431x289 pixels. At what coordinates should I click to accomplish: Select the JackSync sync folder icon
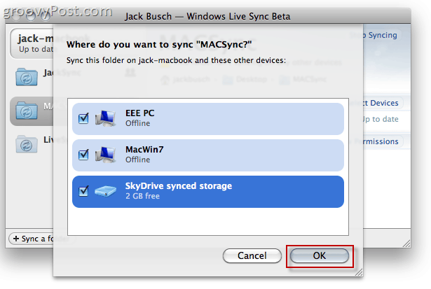click(x=27, y=77)
